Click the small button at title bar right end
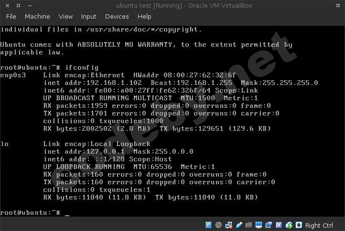Viewport: 345px width, 231px height. coord(338,6)
